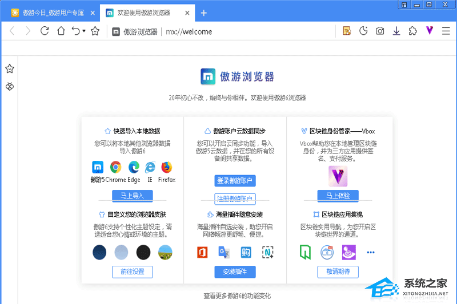Viewport: 457px width, 304px height.
Task: Open 查看更多傲游6的功能变化 link
Action: point(237,296)
